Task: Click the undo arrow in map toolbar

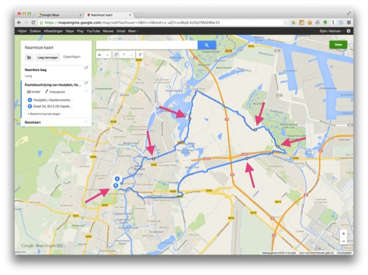Action: pos(99,55)
